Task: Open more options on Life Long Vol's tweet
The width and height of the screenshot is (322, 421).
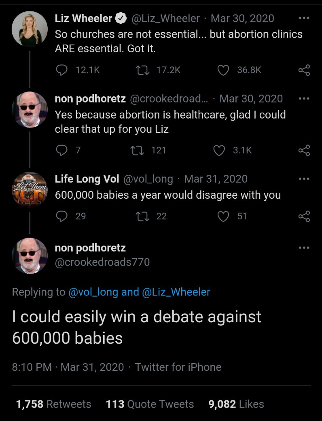Action: click(x=304, y=179)
